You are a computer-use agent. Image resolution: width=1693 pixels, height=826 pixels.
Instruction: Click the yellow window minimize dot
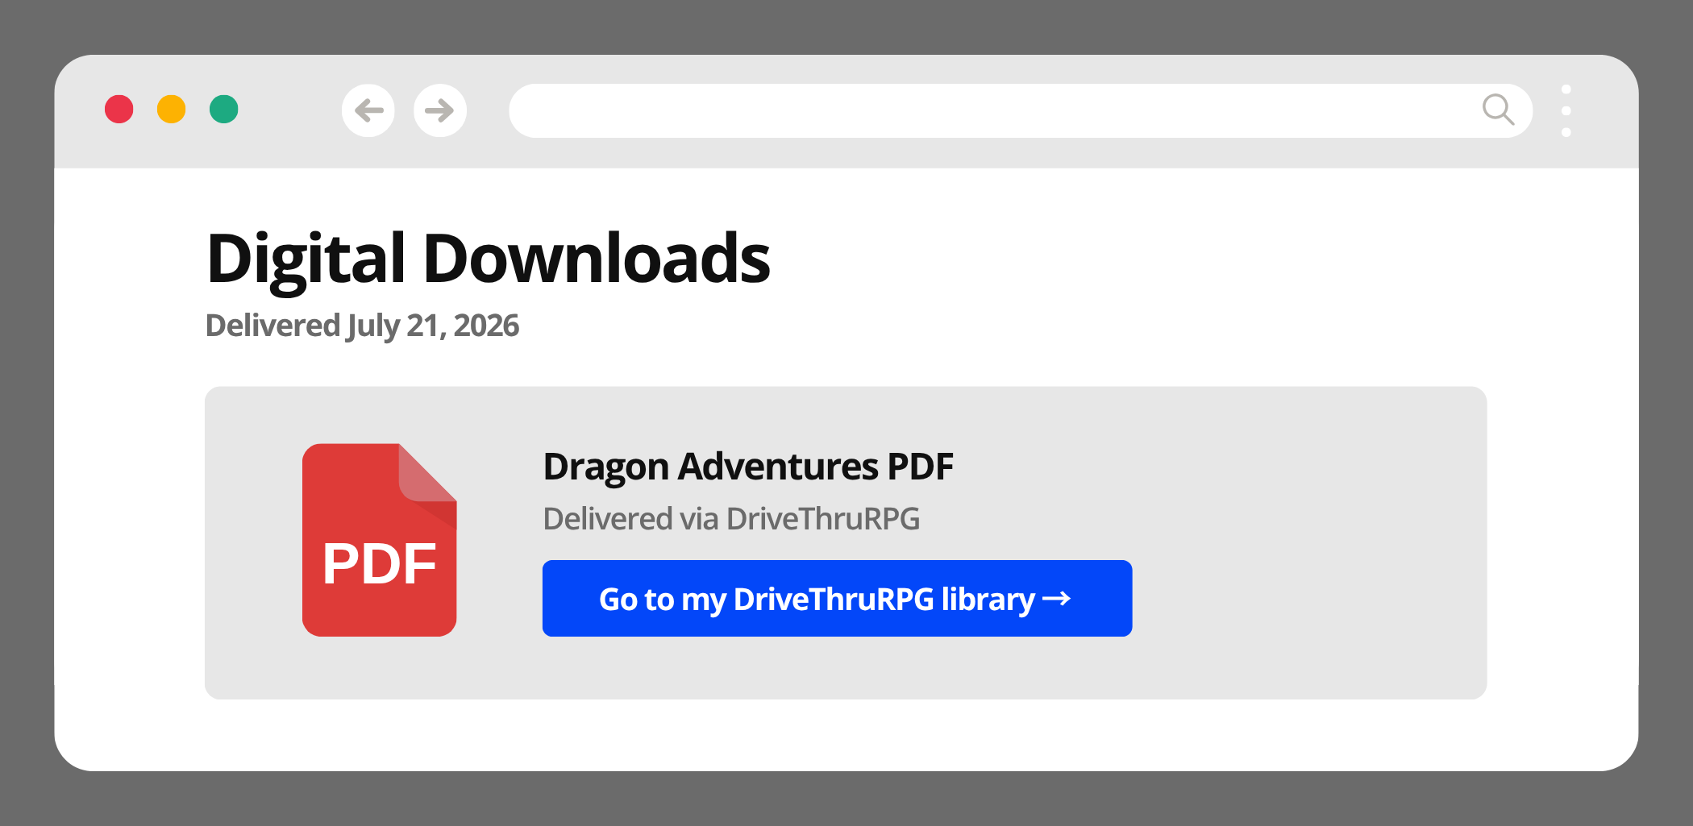click(172, 110)
